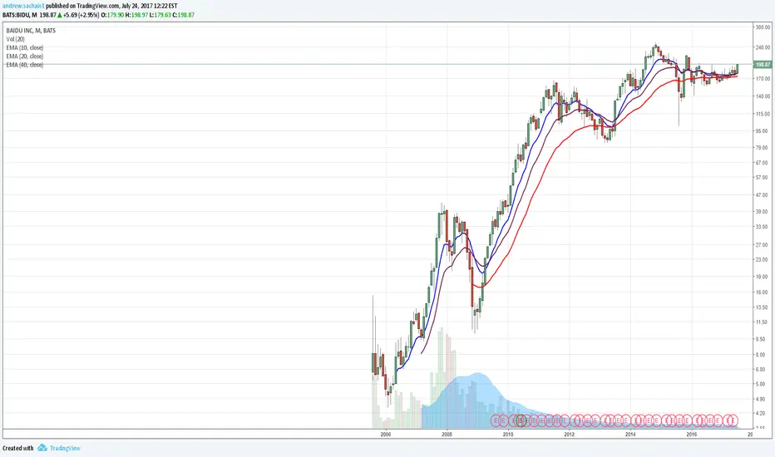This screenshot has height=457, width=775.
Task: Click the TradingView cloud logo icon
Action: pyautogui.click(x=42, y=448)
